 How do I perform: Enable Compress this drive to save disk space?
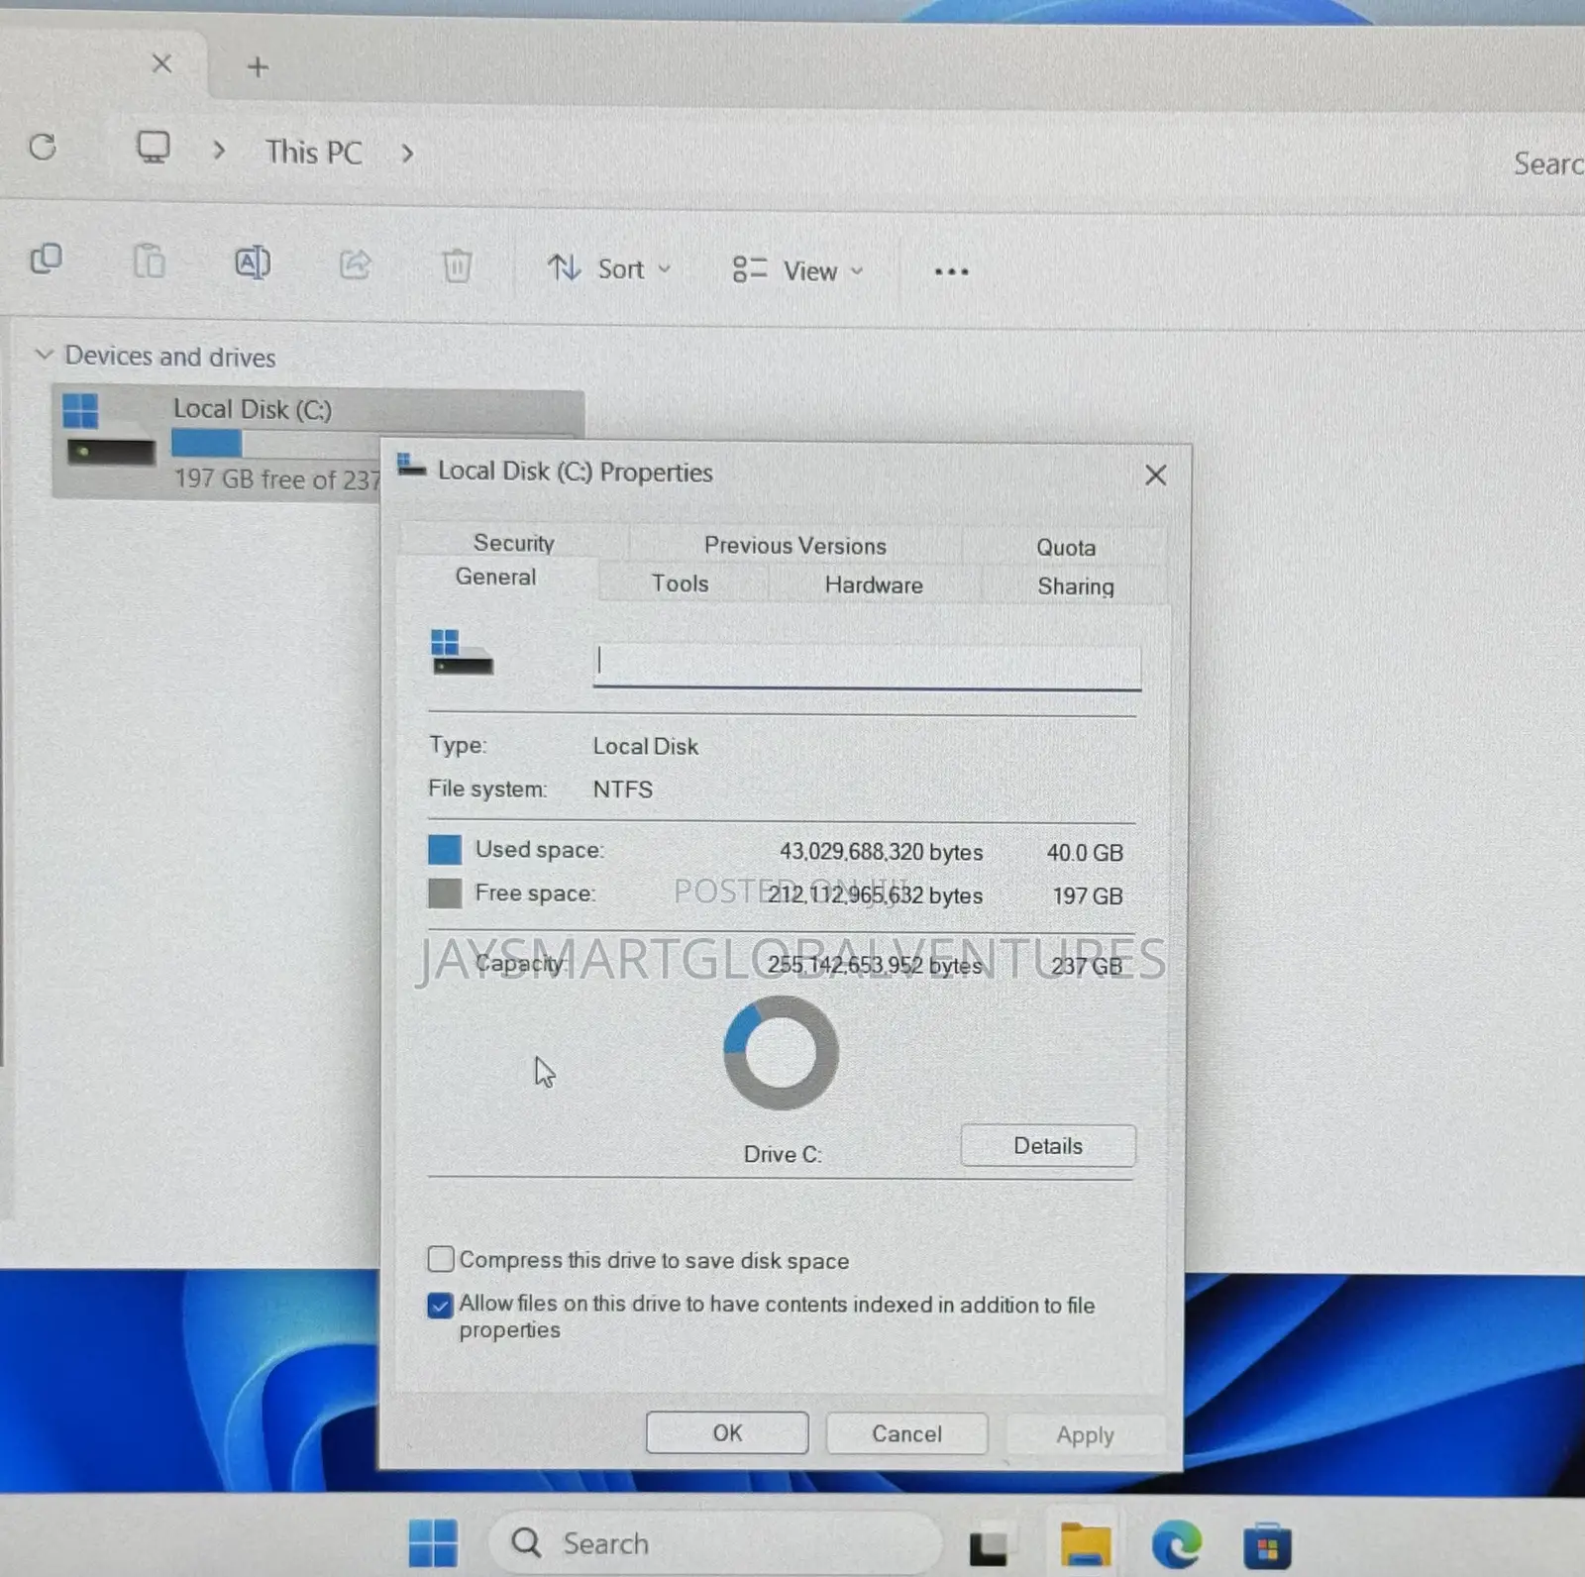pos(441,1259)
